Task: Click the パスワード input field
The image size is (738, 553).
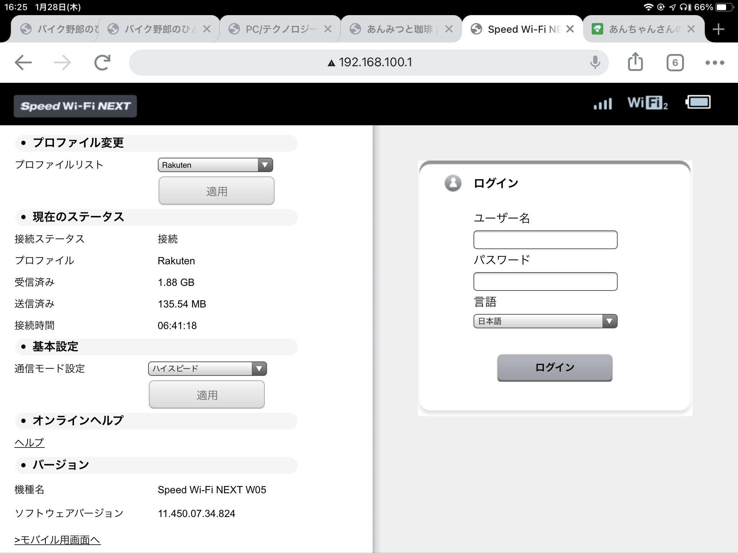Action: pos(545,282)
